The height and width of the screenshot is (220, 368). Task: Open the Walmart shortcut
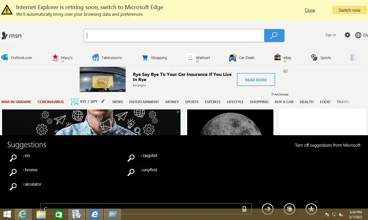tap(198, 58)
